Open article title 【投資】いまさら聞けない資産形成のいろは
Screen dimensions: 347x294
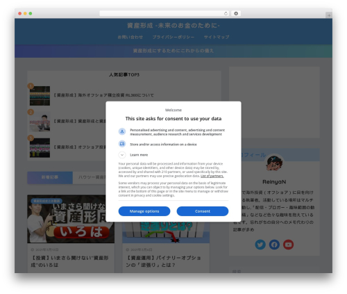(69, 261)
